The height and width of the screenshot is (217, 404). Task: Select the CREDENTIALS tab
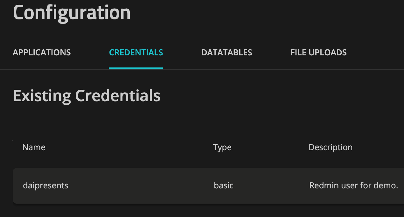[136, 52]
